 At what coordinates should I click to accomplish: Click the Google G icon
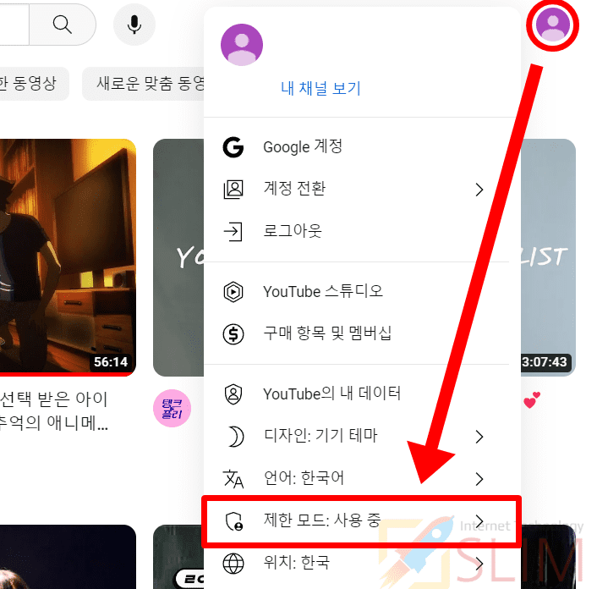click(233, 147)
